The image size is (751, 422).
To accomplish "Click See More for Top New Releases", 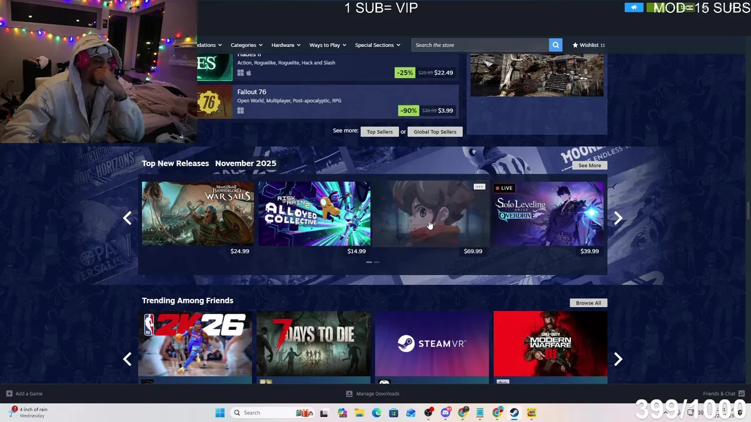I will click(x=590, y=165).
